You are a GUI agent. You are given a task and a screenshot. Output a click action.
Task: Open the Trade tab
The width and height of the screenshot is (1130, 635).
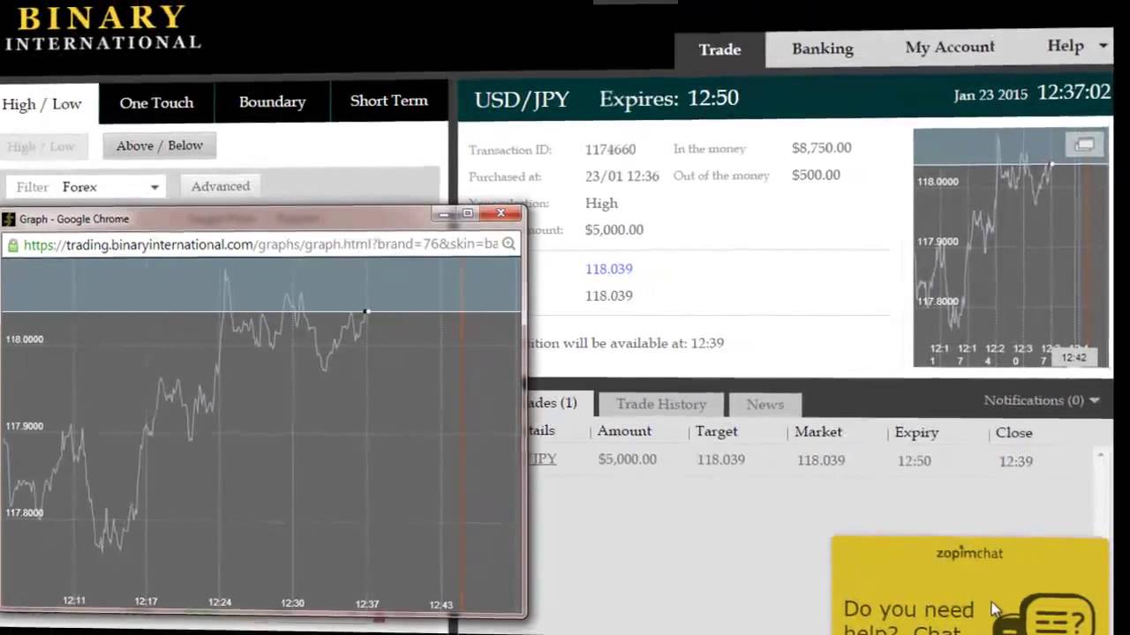point(719,49)
